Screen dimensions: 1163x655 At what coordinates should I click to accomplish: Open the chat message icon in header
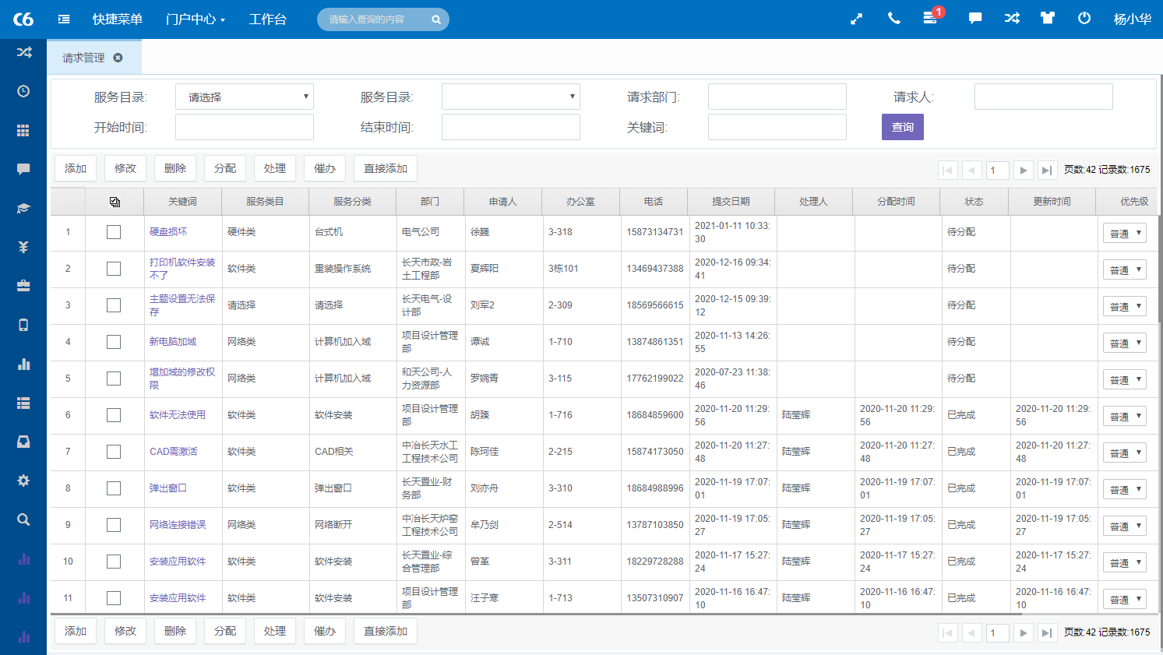[x=974, y=19]
